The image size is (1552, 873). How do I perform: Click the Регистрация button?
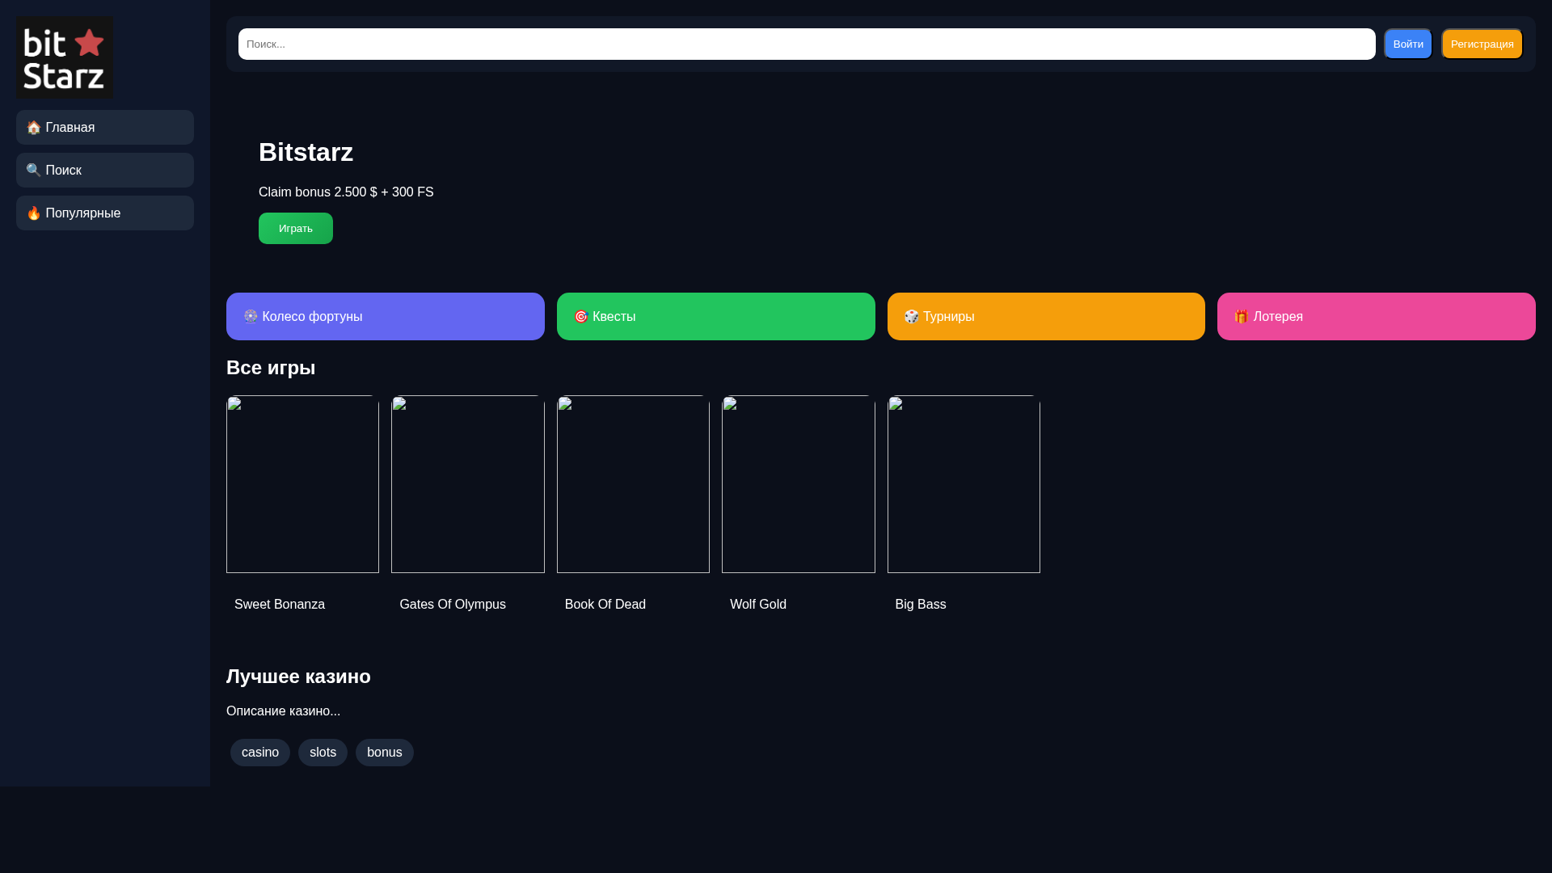click(1482, 44)
